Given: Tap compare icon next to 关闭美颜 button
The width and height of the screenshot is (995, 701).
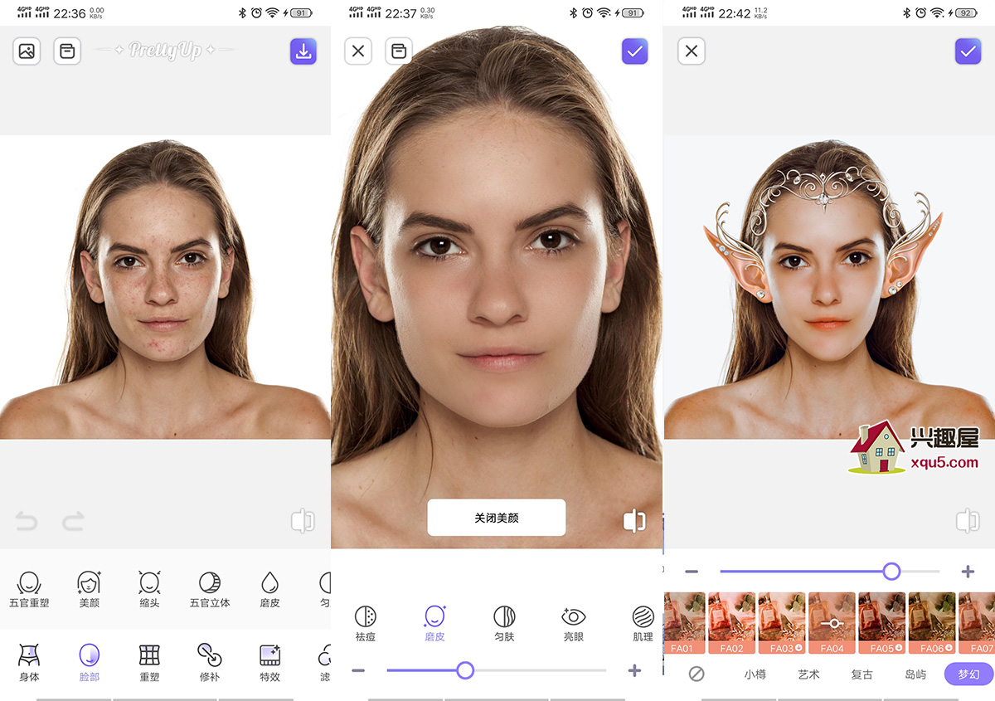Looking at the screenshot, I should coord(634,521).
